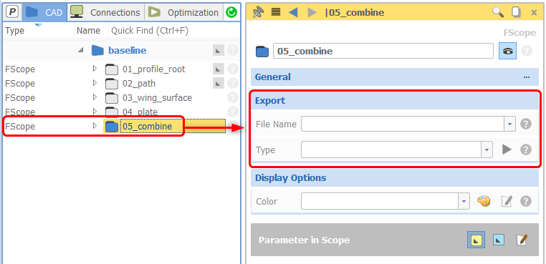Expand the 02_path scope
The image size is (546, 264).
pyautogui.click(x=95, y=83)
